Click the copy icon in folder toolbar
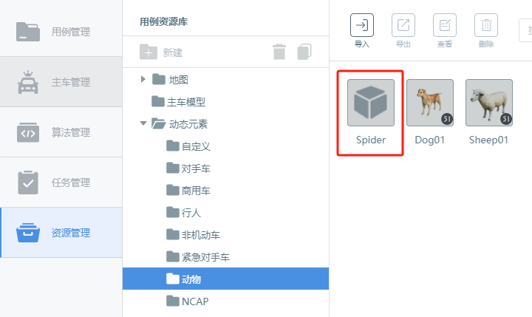 pos(304,52)
